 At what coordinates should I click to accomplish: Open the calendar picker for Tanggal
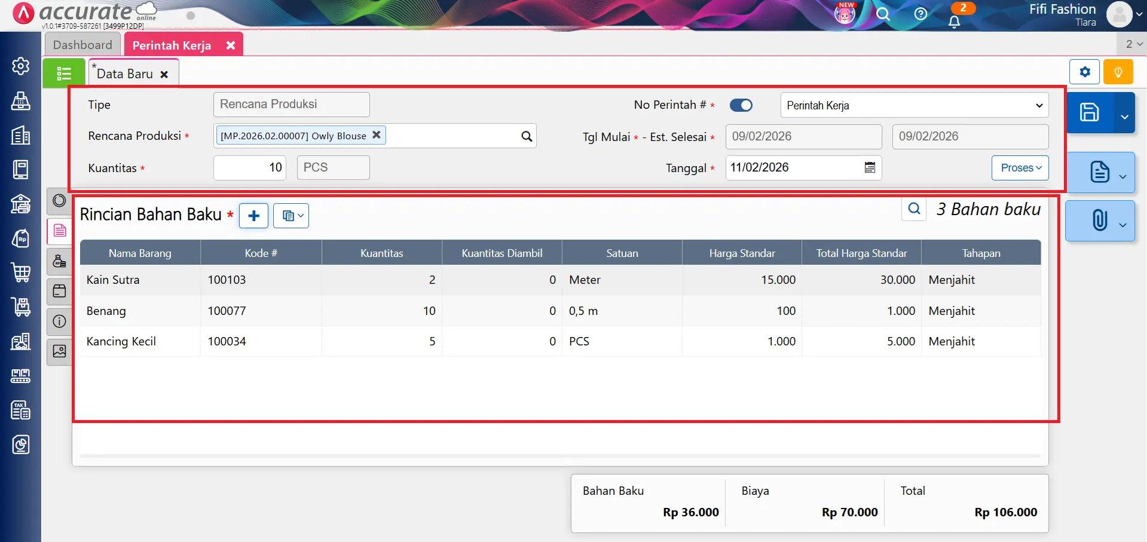tap(870, 168)
